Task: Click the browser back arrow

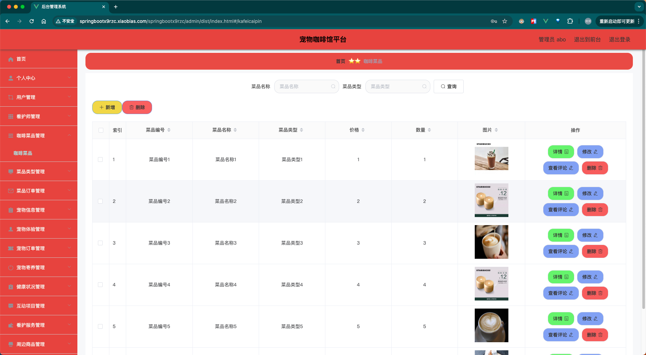Action: click(x=7, y=21)
